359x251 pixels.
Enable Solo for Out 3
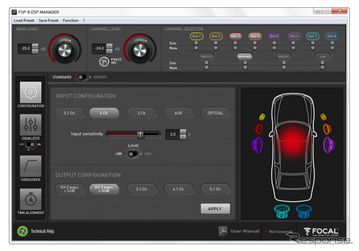tap(235, 43)
